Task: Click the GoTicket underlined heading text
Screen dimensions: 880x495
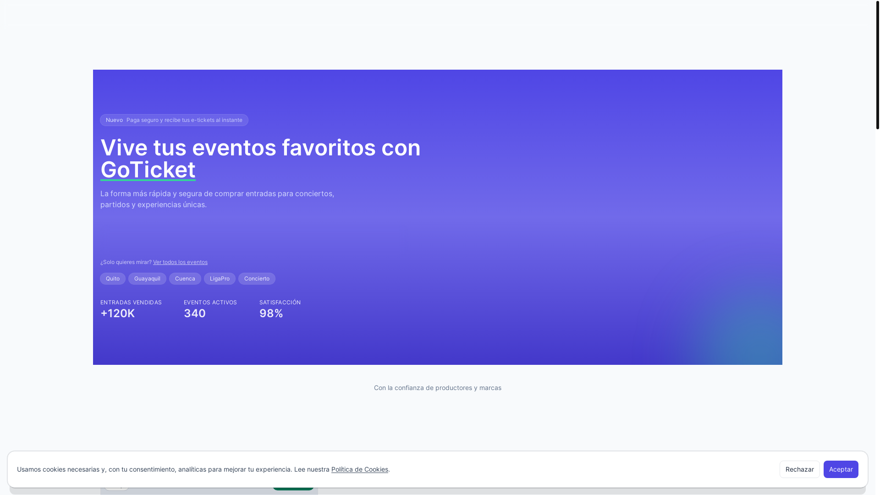Action: [148, 170]
